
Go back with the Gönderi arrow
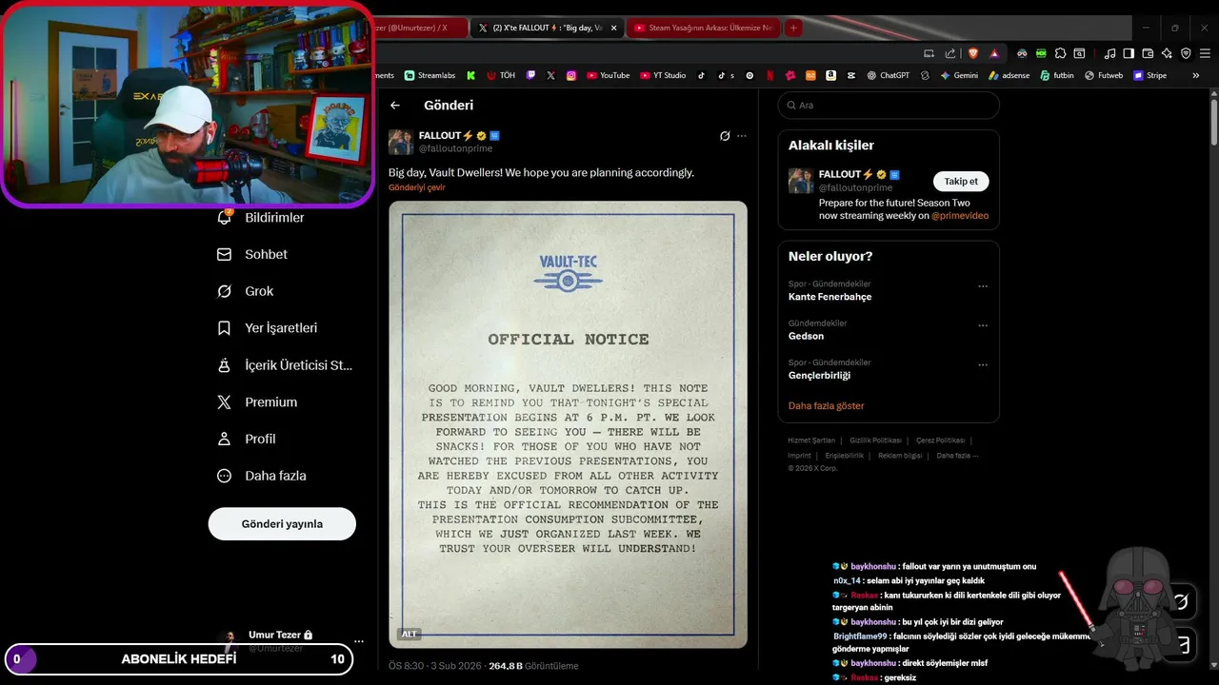coord(395,106)
